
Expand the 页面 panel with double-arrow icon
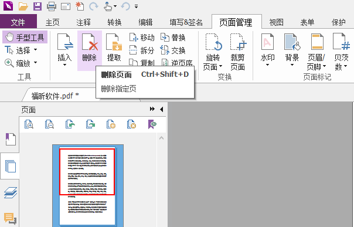coord(152,109)
